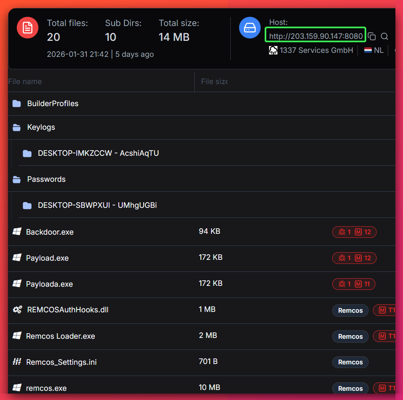This screenshot has width=403, height=400.
Task: Open DESKTOP-IMKZCCW - AcshiAqTU subfolder
Action: [98, 153]
